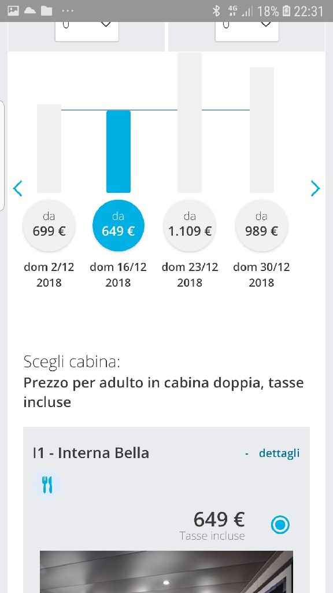
Task: Tap the highlighted 649 € price bar
Action: click(118, 151)
